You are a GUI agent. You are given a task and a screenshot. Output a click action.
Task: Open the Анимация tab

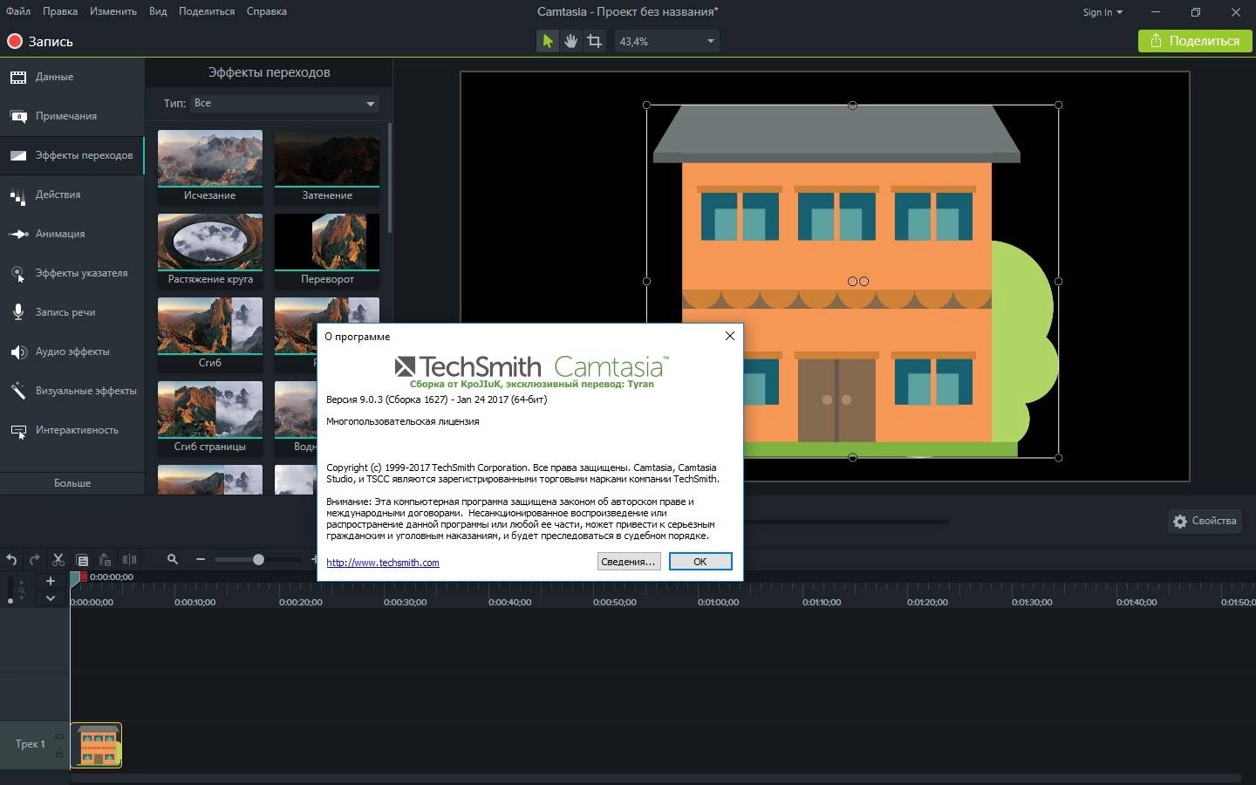72,234
